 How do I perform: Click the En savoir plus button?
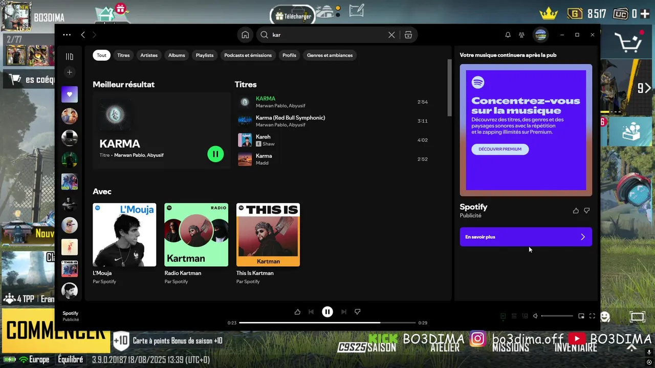point(526,237)
